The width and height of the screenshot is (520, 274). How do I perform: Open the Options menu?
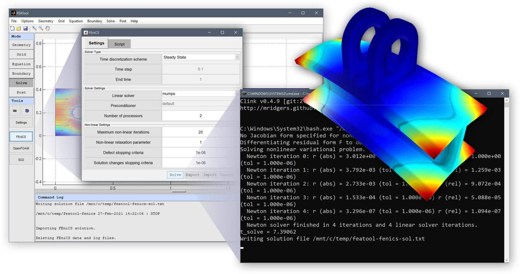[x=28, y=21]
